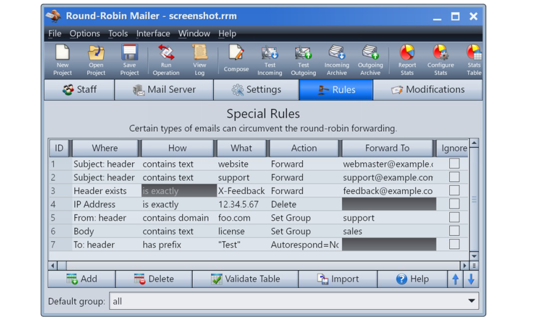Expand the Options menu
This screenshot has height=321, width=535.
tap(85, 33)
